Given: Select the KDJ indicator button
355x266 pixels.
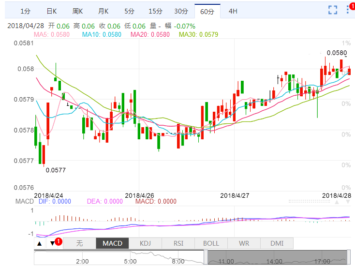Looking at the screenshot, I should [145, 243].
